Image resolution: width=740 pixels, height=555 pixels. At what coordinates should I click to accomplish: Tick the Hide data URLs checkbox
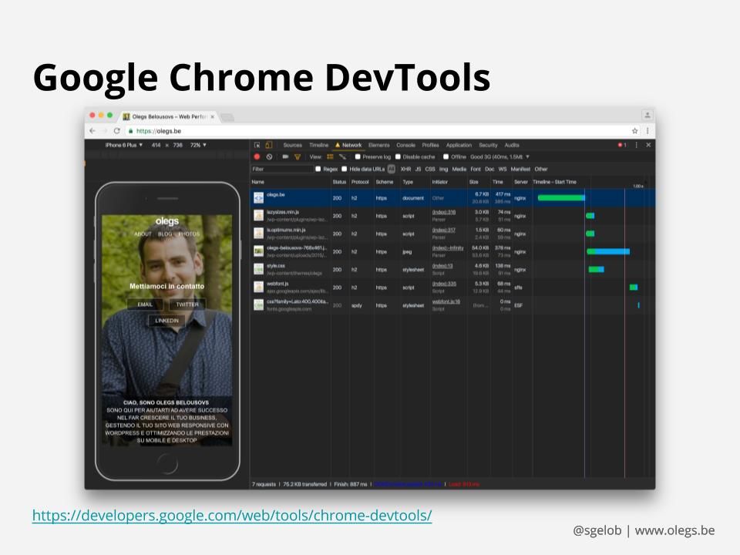coord(345,169)
